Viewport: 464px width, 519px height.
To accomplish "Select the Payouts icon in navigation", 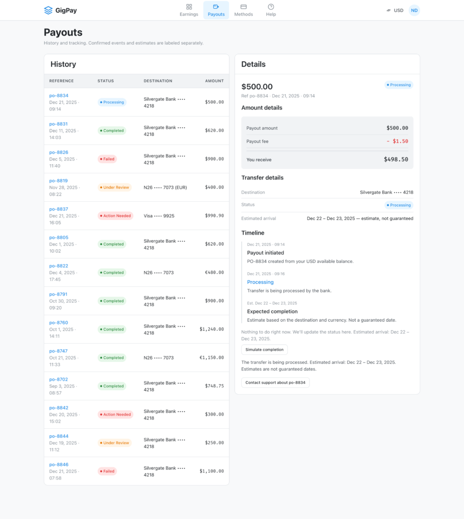I will pyautogui.click(x=216, y=7).
